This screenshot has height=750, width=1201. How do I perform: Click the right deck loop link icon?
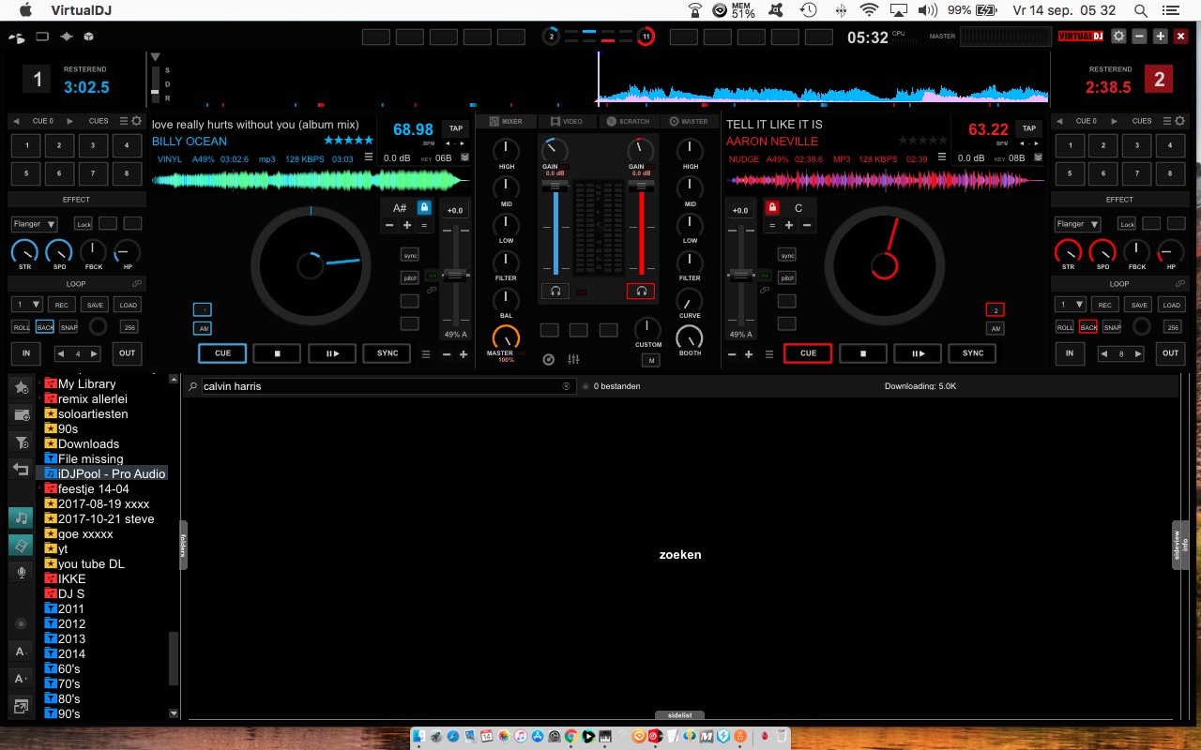1179,284
